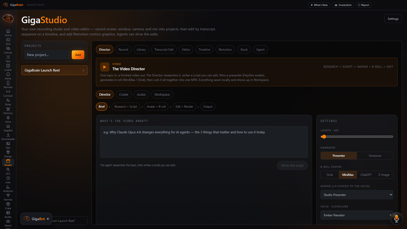Image resolution: width=407 pixels, height=229 pixels.
Task: Open the Connect sidebar icon
Action: [8, 93]
